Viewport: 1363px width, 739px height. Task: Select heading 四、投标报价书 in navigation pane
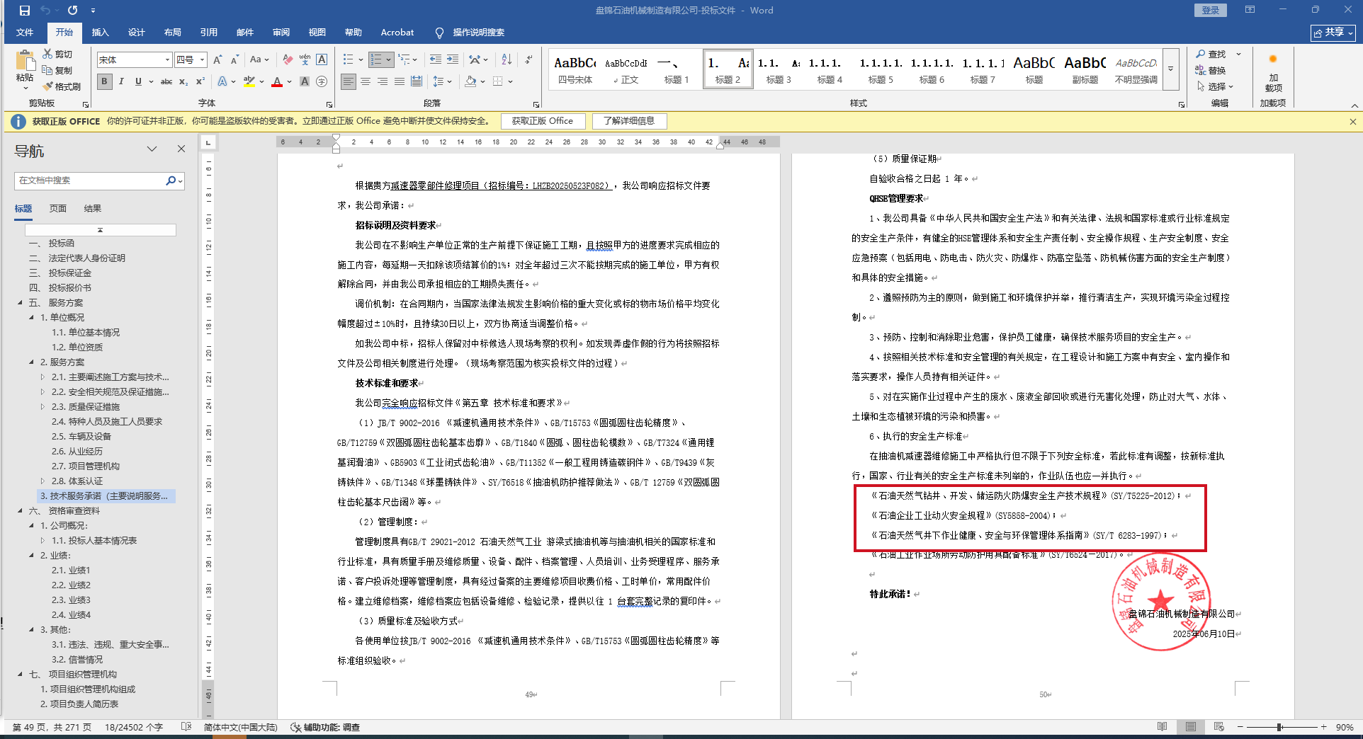pyautogui.click(x=60, y=288)
